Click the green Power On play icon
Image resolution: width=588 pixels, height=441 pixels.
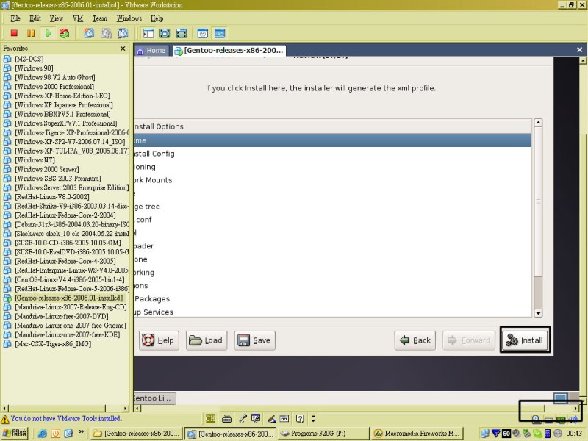[x=48, y=33]
